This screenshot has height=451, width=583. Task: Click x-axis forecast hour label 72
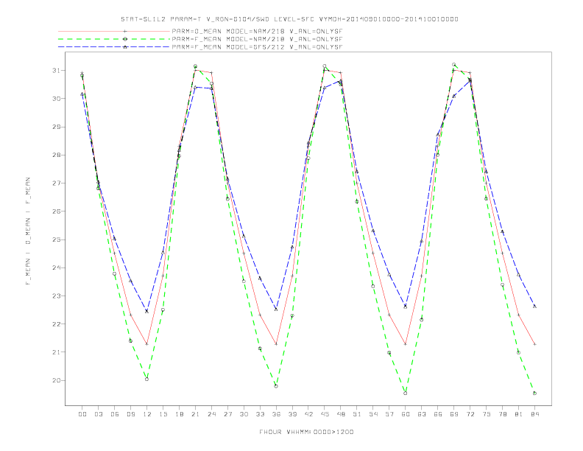[470, 414]
